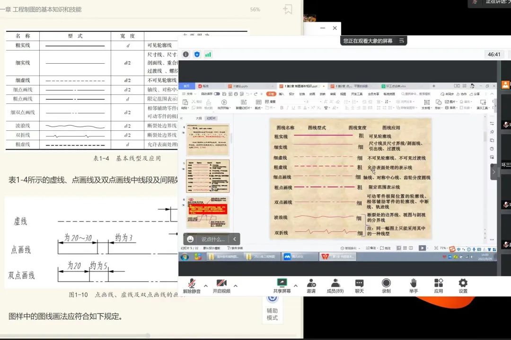Click the 说点什么 chat input box
The height and width of the screenshot is (340, 511).
point(213,239)
